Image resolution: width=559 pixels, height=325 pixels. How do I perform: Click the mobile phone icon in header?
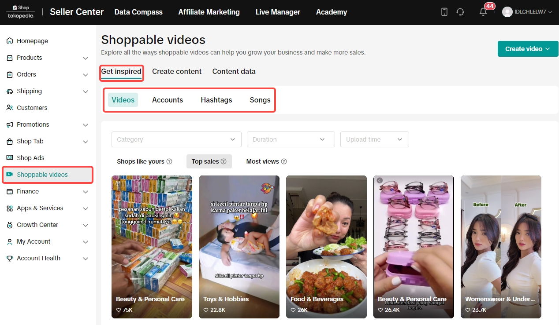tap(444, 12)
